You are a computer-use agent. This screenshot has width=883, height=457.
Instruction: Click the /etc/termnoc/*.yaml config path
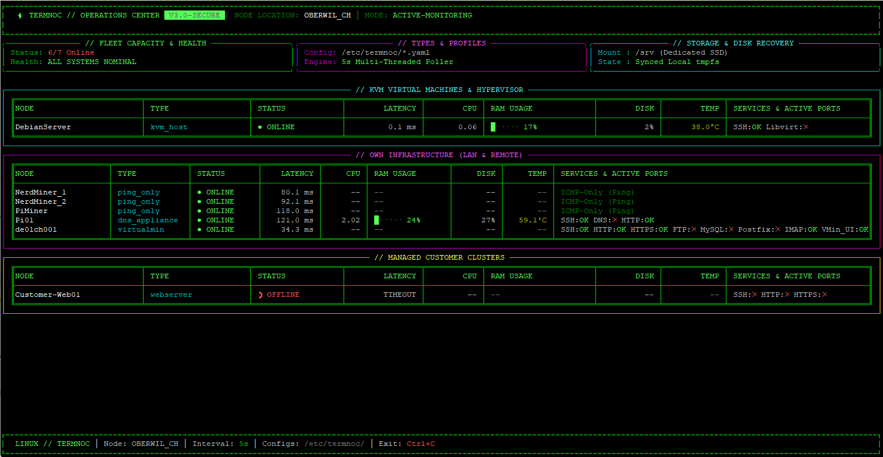click(386, 52)
